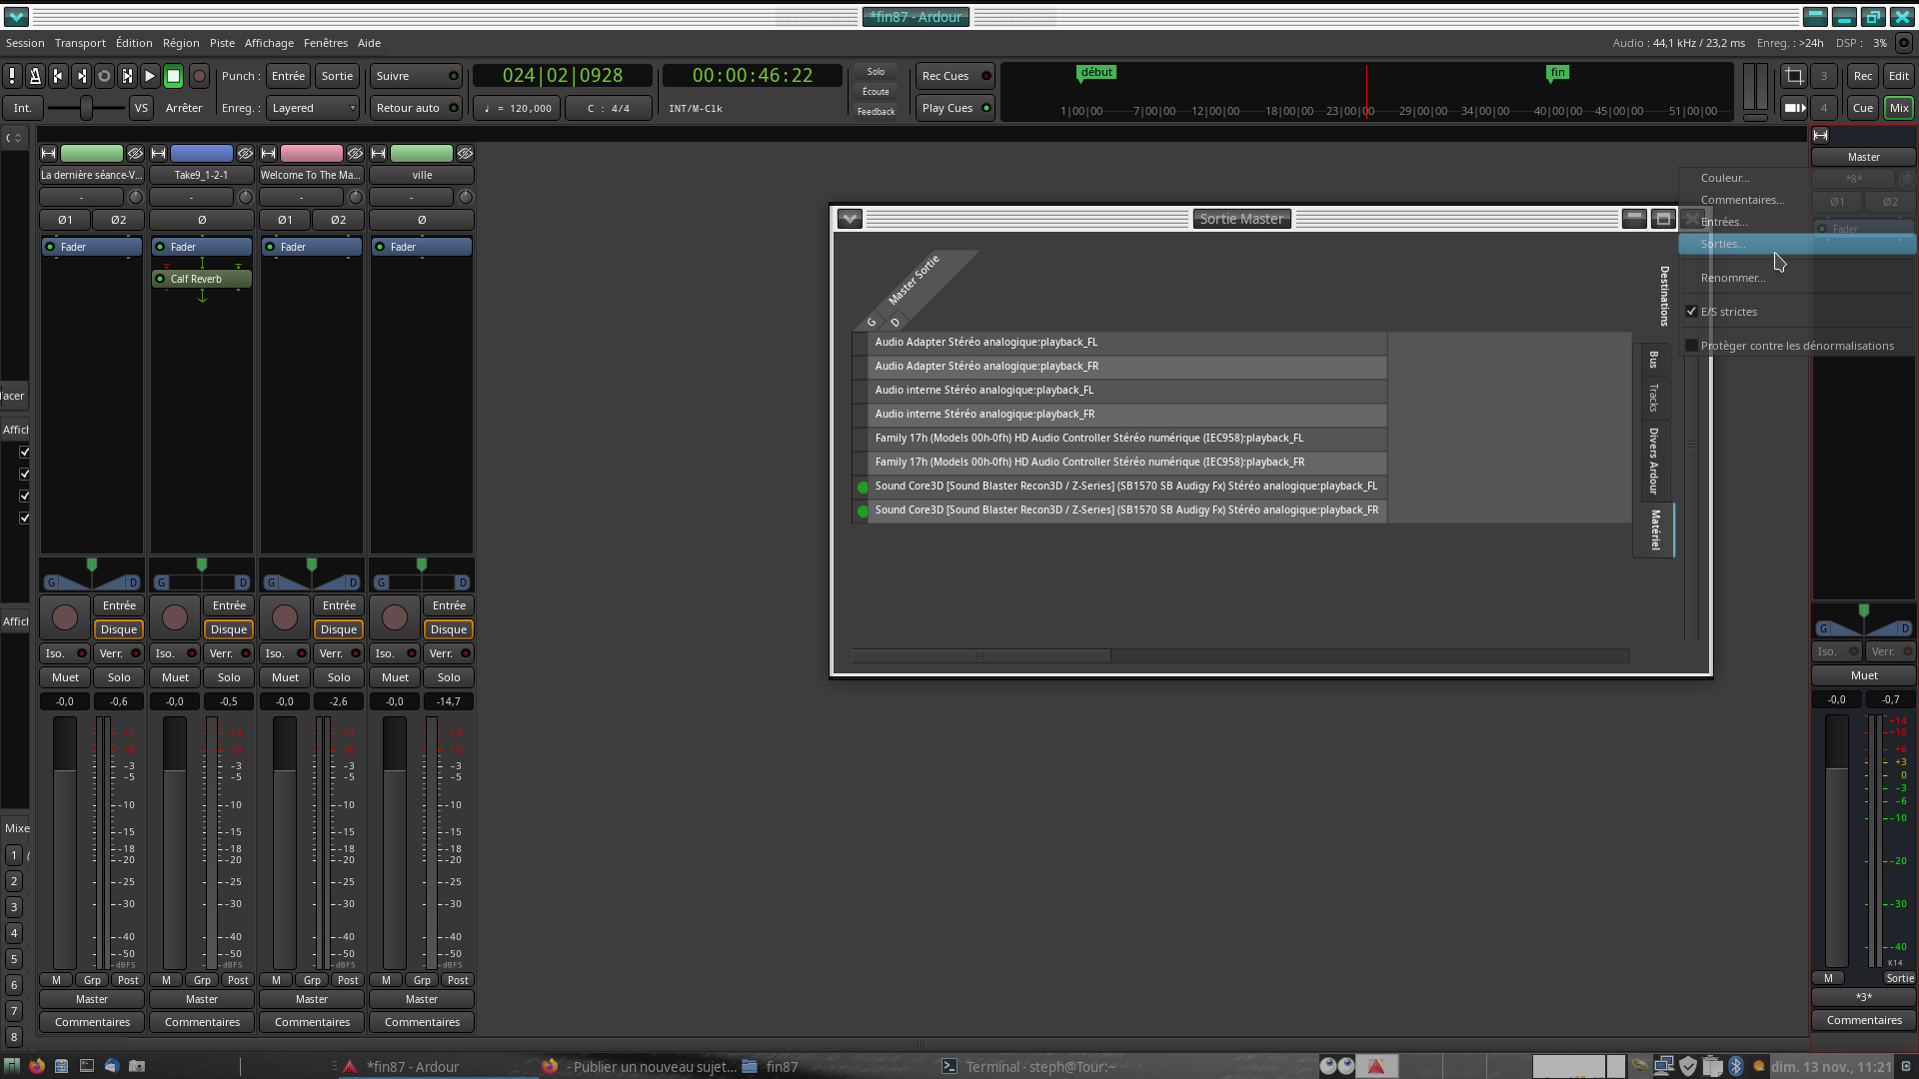
Task: Open the Layered record mode dropdown
Action: point(313,108)
